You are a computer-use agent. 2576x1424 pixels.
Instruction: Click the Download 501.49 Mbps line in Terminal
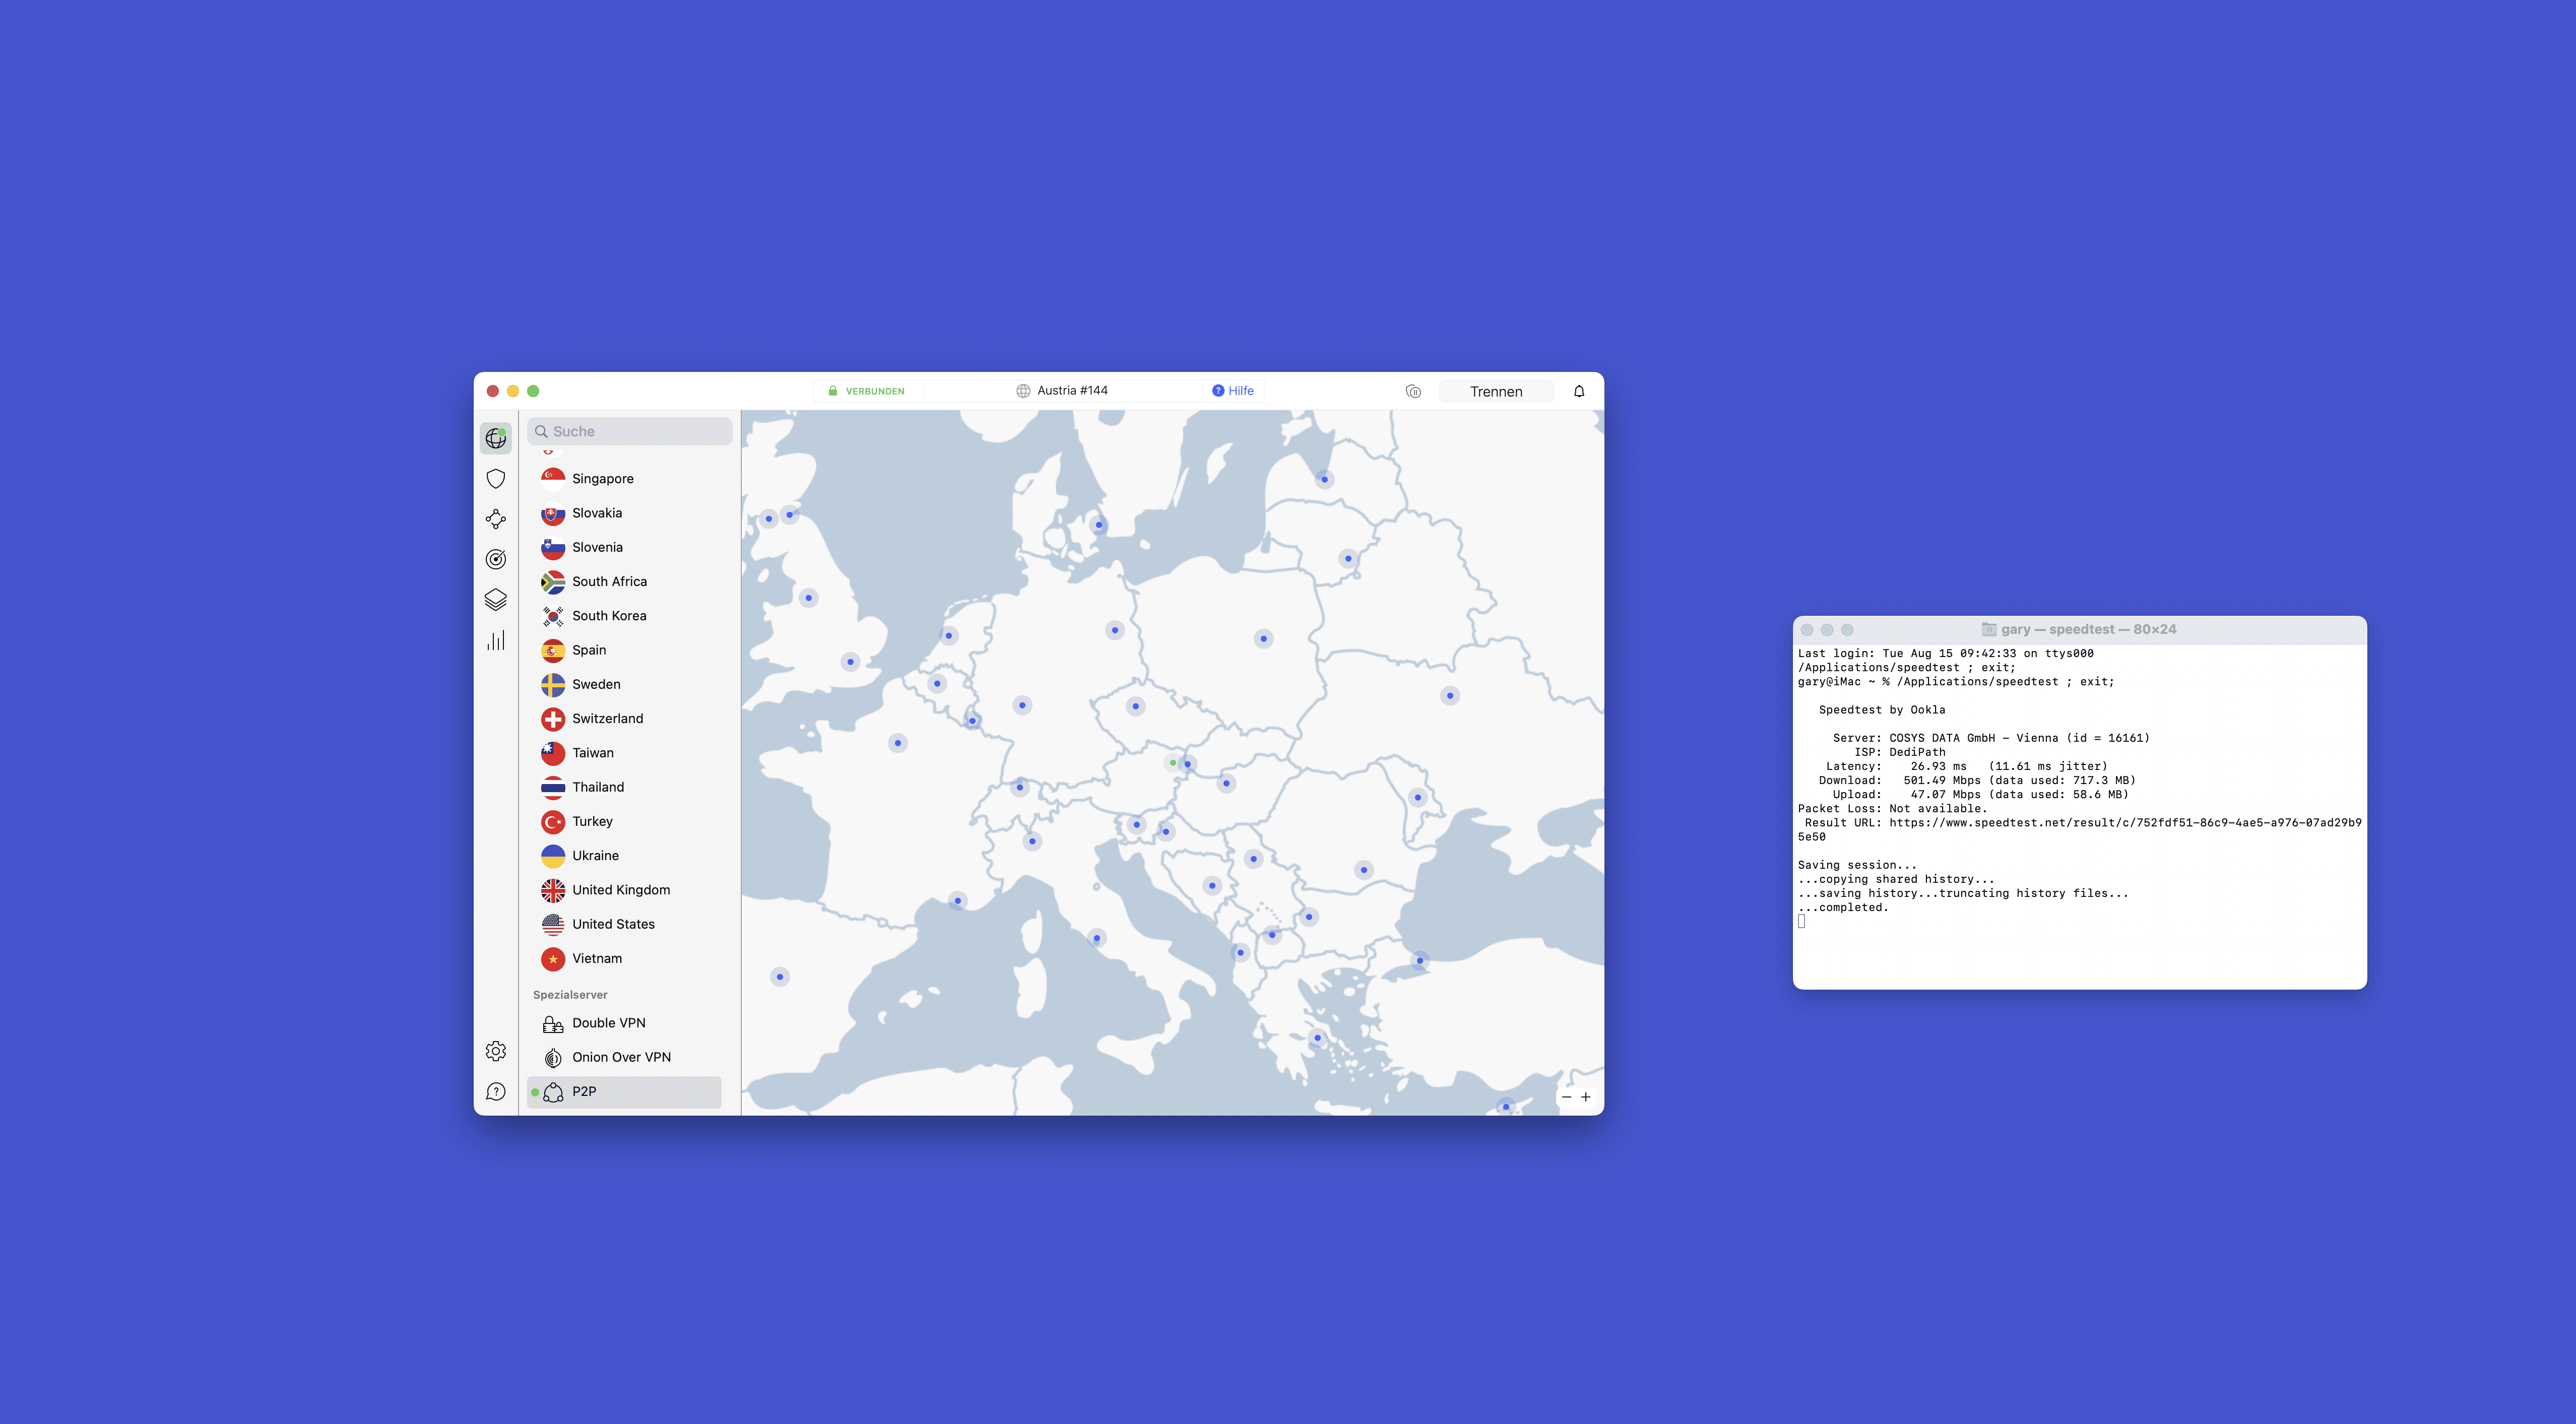pos(1976,781)
